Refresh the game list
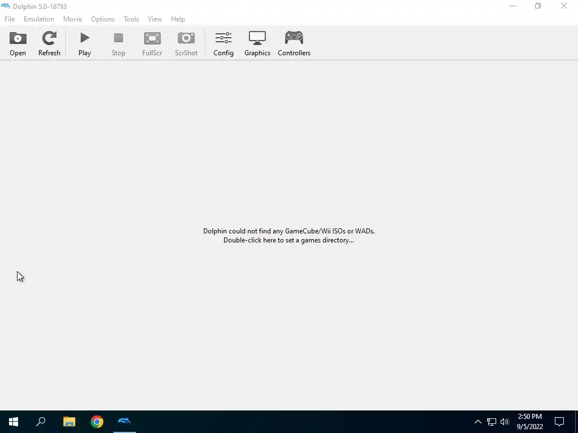This screenshot has width=578, height=433. [x=49, y=43]
